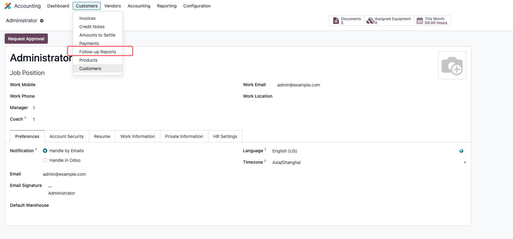The image size is (513, 239).
Task: Open the Assigned Equipment boxes icon
Action: click(x=370, y=21)
